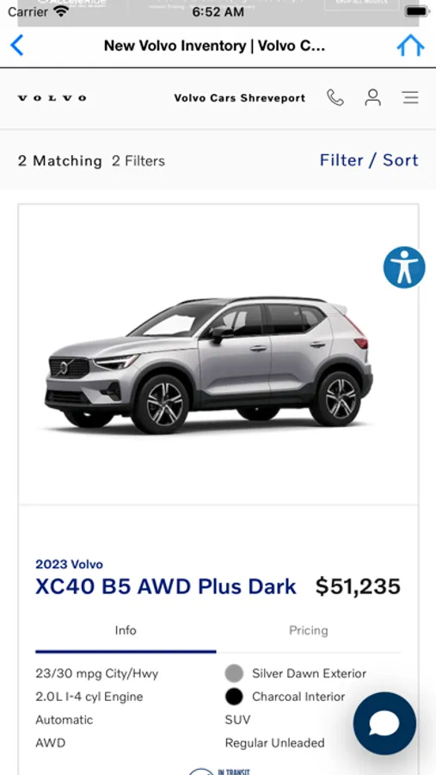436x775 pixels.
Task: Open the chat bubble button
Action: click(x=384, y=723)
